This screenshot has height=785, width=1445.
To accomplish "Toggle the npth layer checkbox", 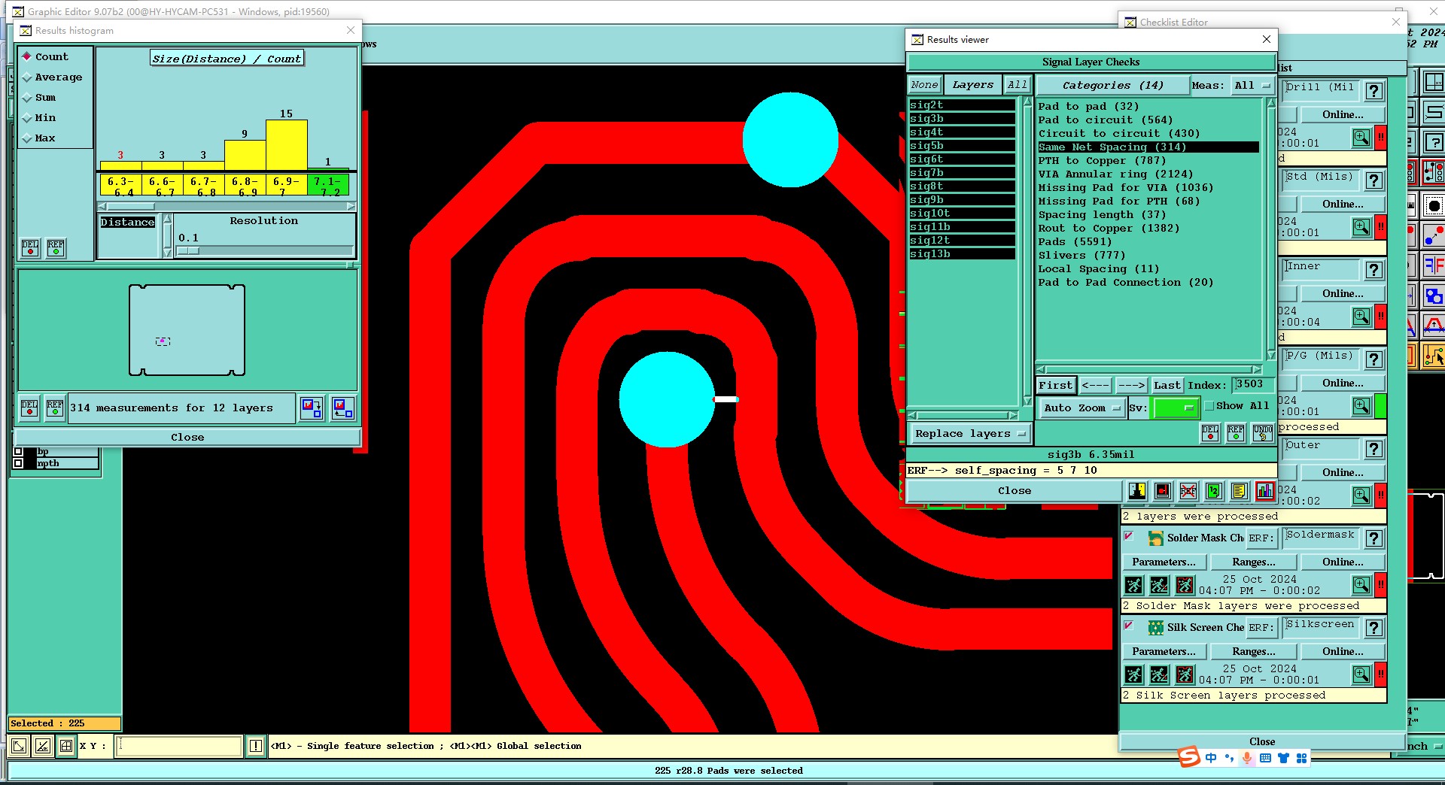I will pos(18,463).
